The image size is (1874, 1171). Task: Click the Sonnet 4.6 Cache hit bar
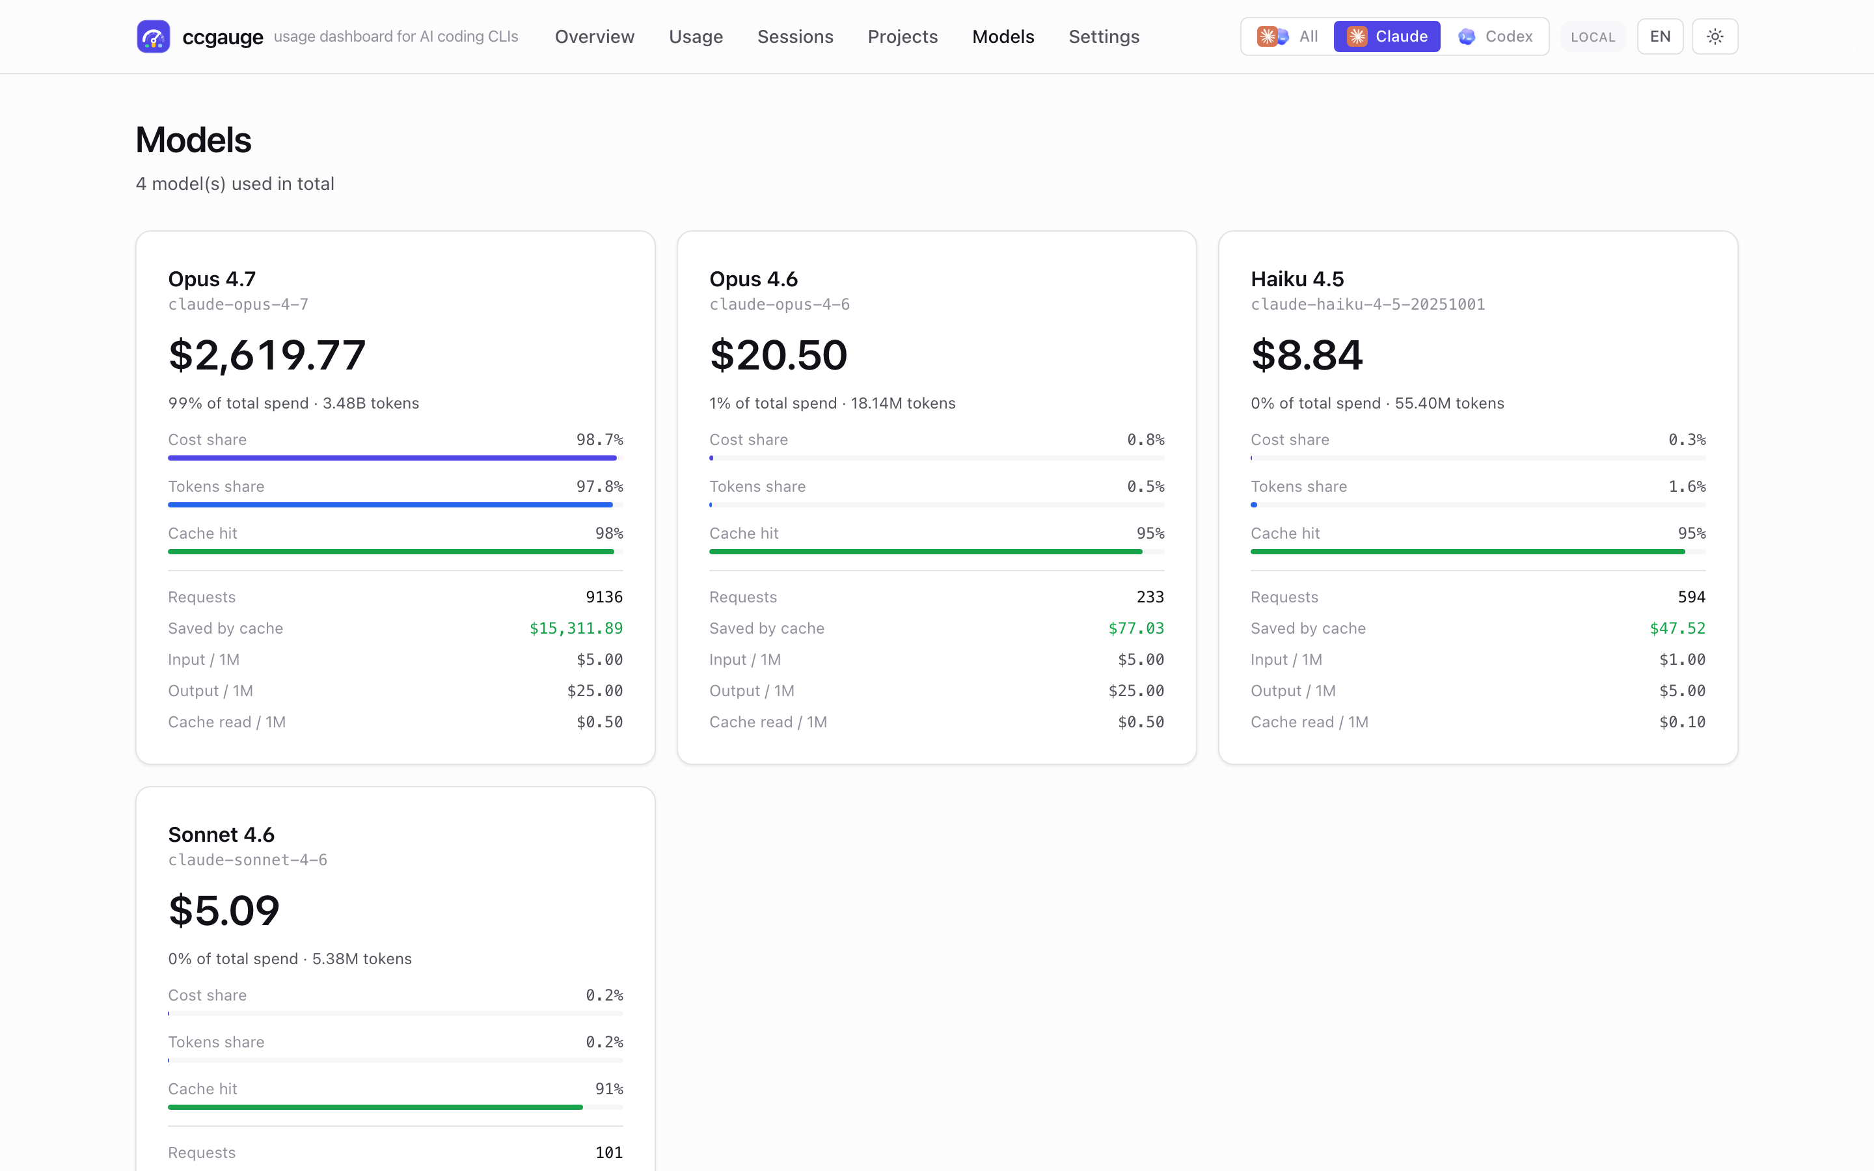(x=395, y=1107)
